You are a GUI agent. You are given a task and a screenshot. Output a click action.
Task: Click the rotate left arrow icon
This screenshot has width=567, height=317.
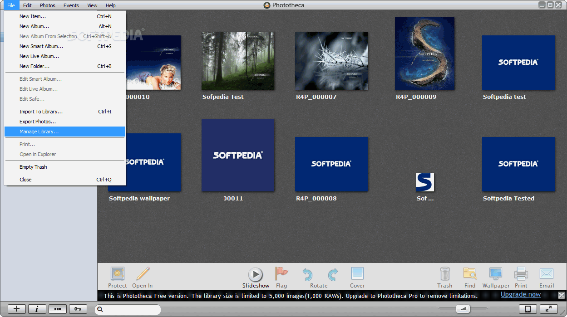coord(307,274)
